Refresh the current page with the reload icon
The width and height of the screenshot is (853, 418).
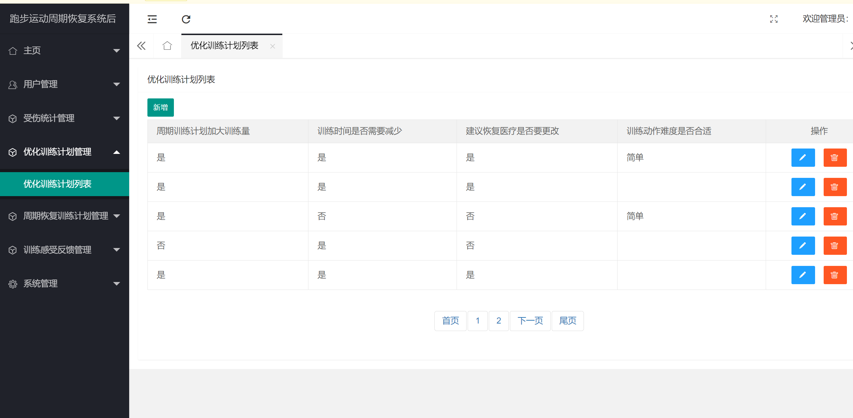(186, 19)
